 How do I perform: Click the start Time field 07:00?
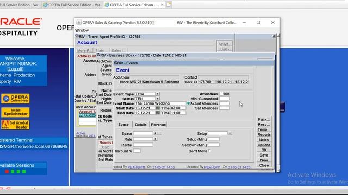point(178,108)
